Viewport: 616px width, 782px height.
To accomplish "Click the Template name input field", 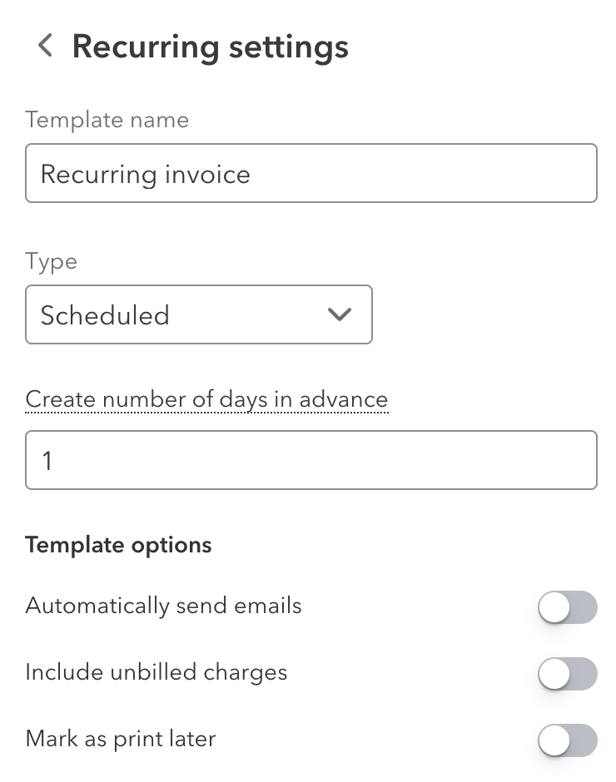I will [311, 173].
